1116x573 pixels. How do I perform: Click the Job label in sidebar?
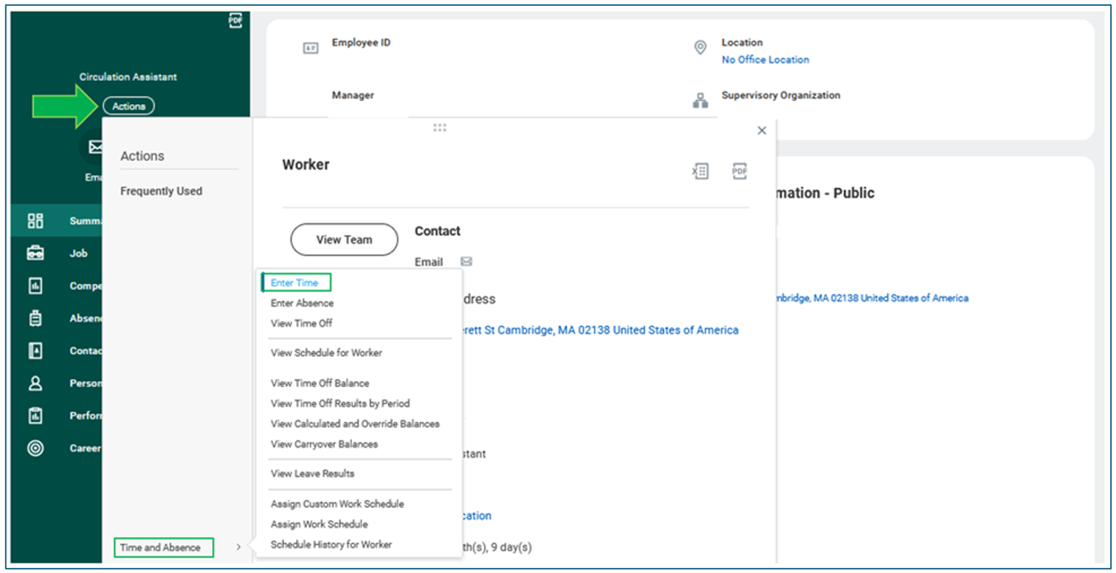pos(79,253)
